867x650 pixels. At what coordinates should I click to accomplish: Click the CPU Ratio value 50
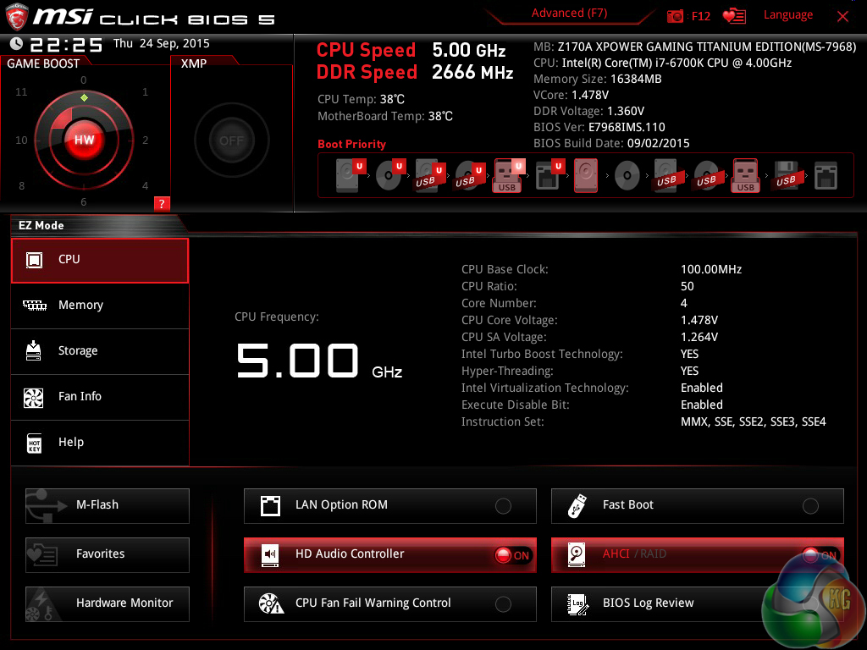point(688,286)
